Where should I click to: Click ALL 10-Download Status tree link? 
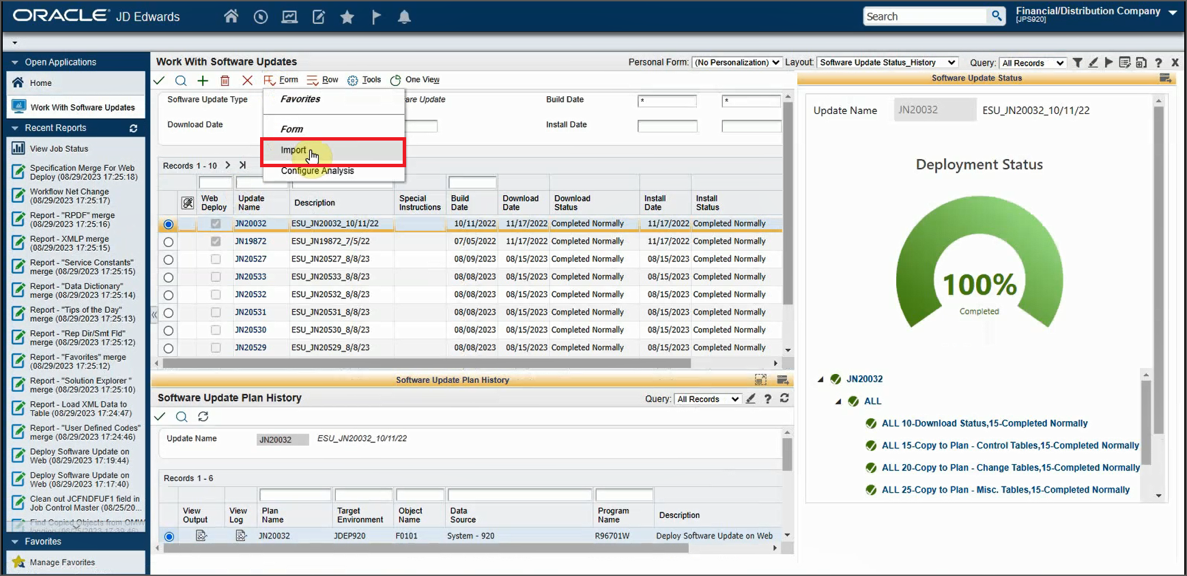tap(984, 423)
